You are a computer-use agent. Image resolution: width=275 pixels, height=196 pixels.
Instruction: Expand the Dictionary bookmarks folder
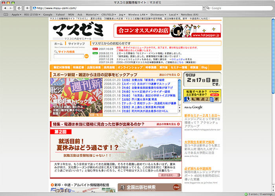click(x=158, y=15)
